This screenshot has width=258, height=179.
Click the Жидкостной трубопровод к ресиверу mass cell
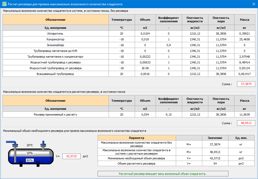tap(245, 62)
